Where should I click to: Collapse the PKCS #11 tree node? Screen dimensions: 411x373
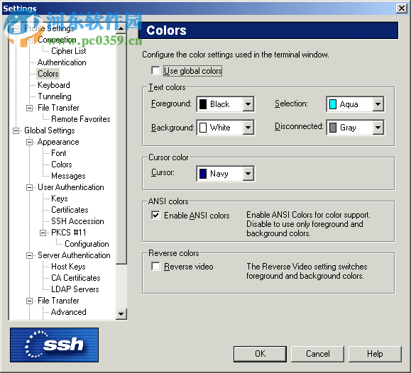point(43,233)
